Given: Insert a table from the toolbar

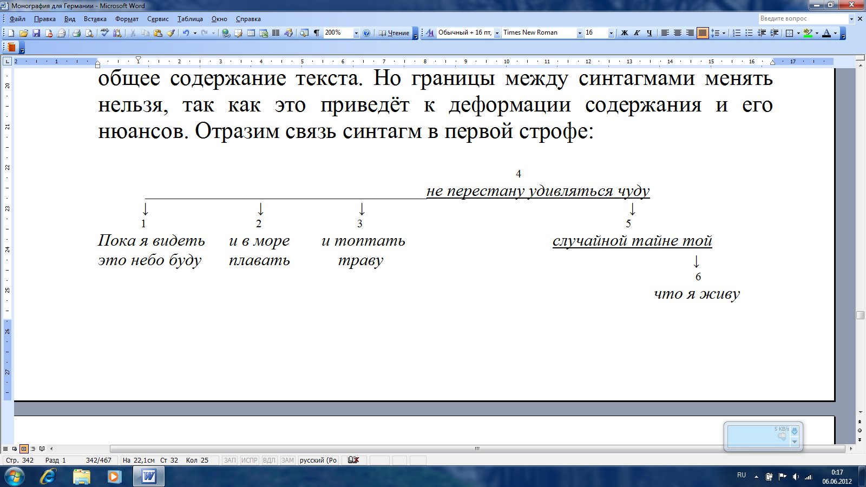Looking at the screenshot, I should pos(251,33).
